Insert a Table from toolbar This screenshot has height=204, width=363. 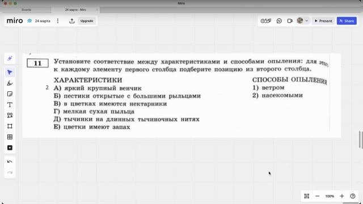(x=10, y=137)
